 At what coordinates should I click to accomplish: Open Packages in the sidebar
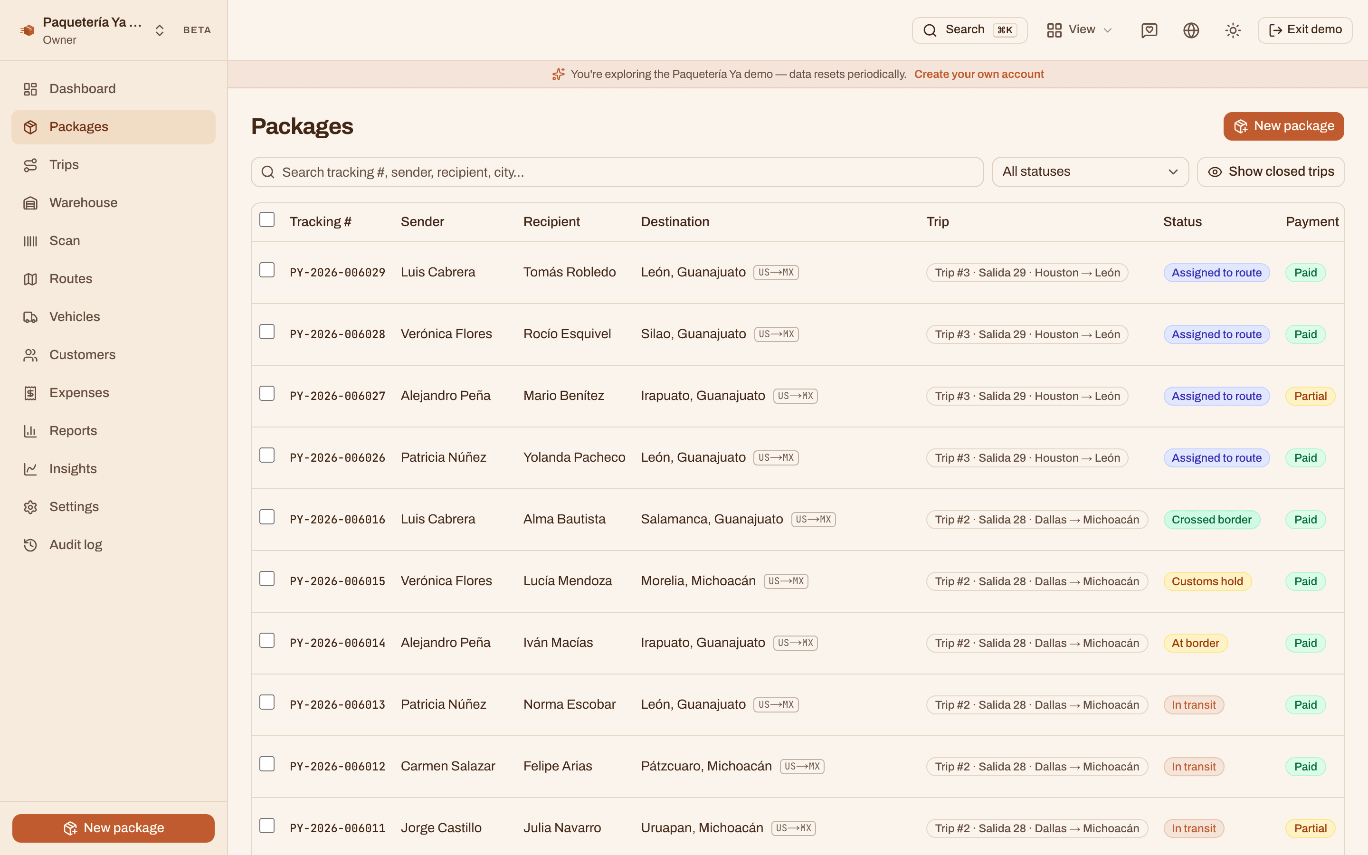click(x=113, y=127)
